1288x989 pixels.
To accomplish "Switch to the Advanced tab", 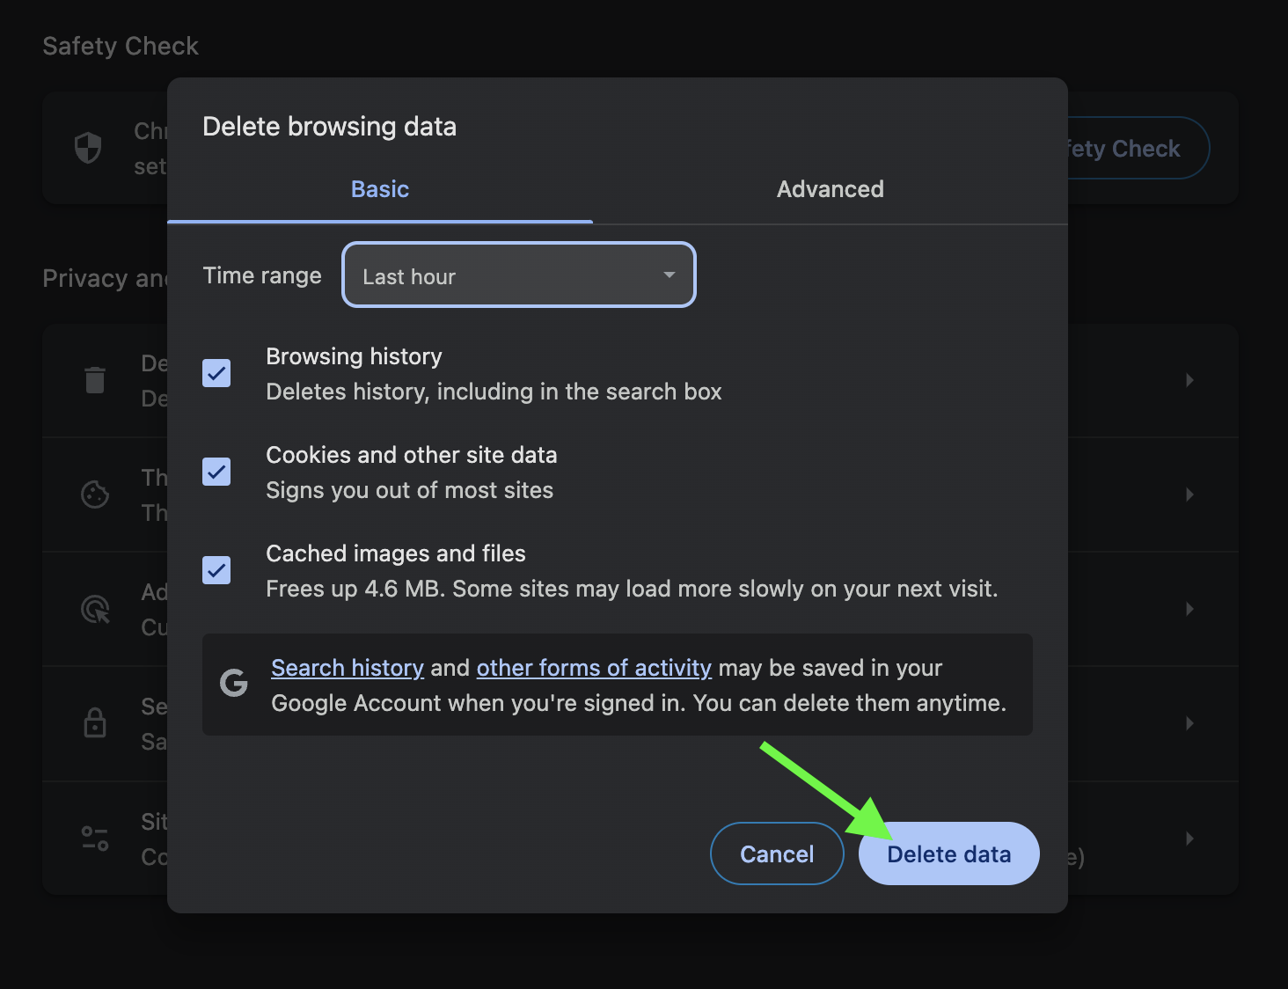I will pyautogui.click(x=830, y=189).
